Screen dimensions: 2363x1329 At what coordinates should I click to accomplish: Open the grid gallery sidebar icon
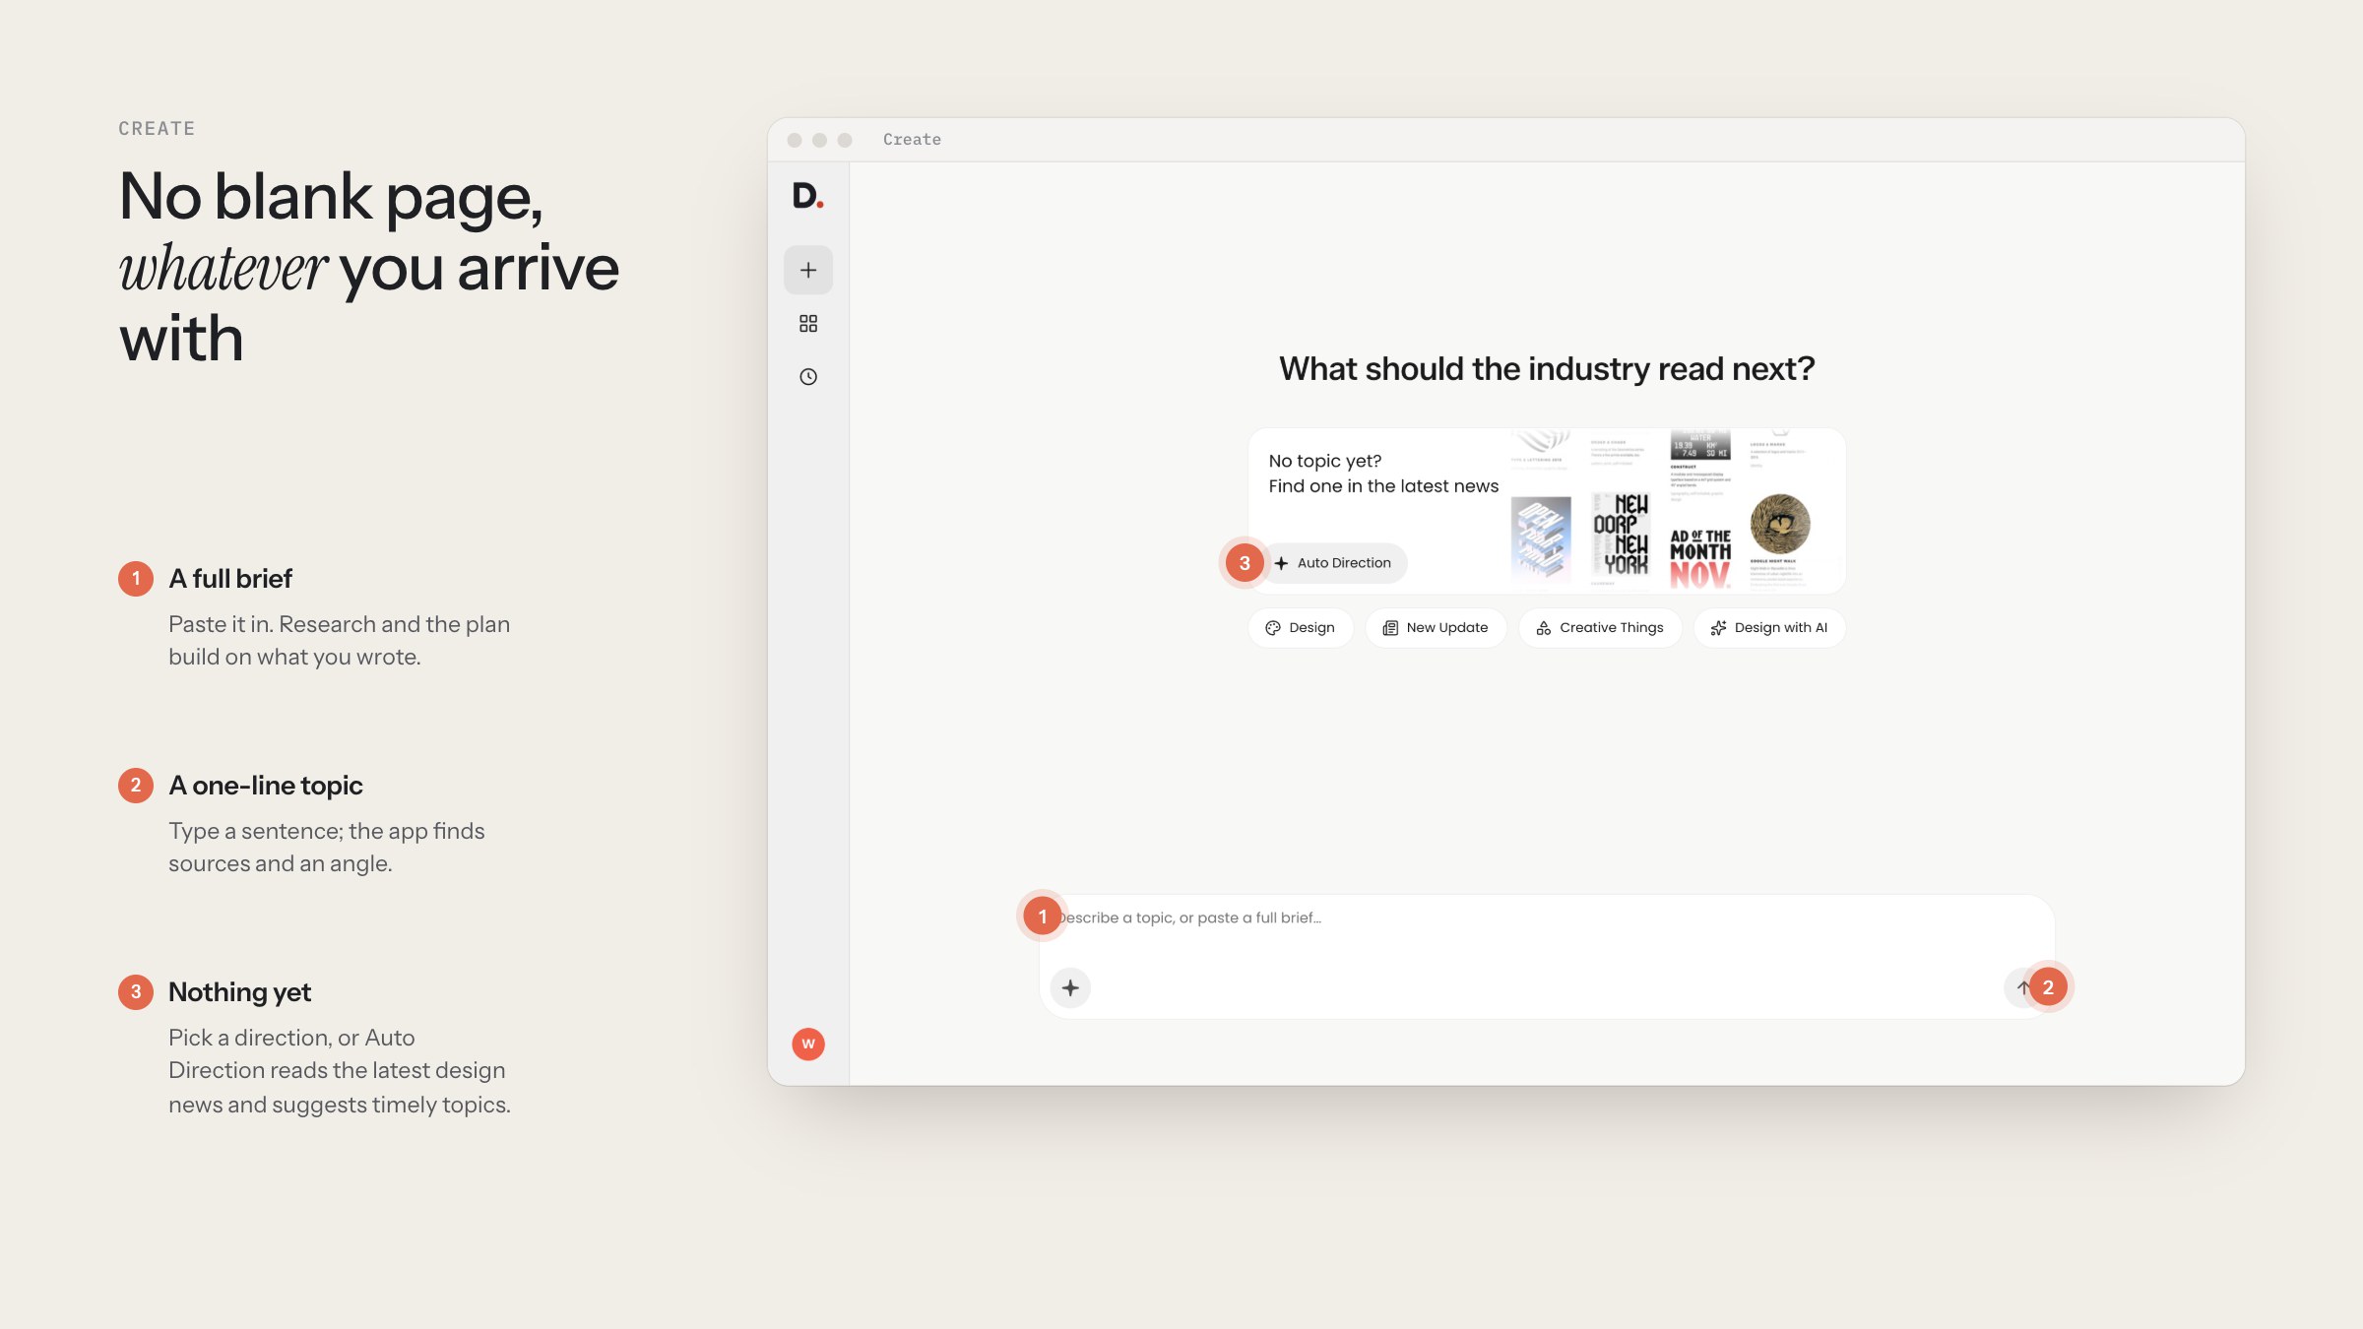tap(808, 324)
